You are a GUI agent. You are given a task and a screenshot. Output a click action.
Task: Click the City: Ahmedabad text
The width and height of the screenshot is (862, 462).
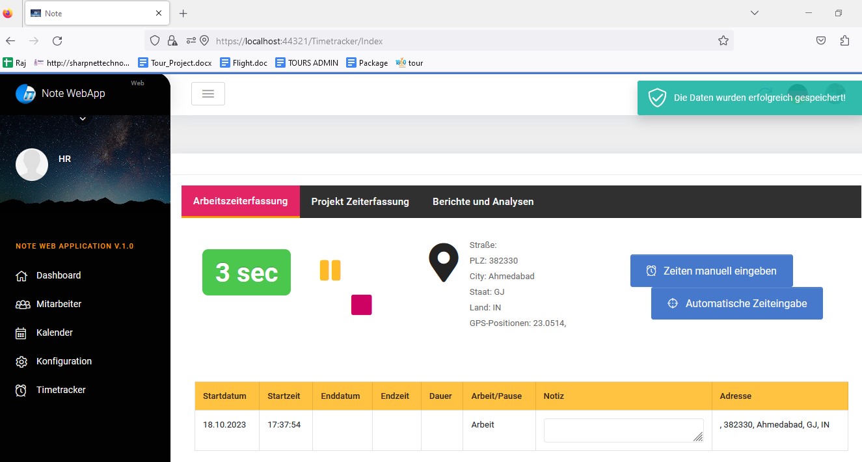click(x=502, y=276)
